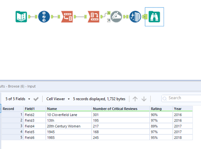Viewport: 201px width, 149px height.
Task: Select the 89% rating cell
Action: 161,126
